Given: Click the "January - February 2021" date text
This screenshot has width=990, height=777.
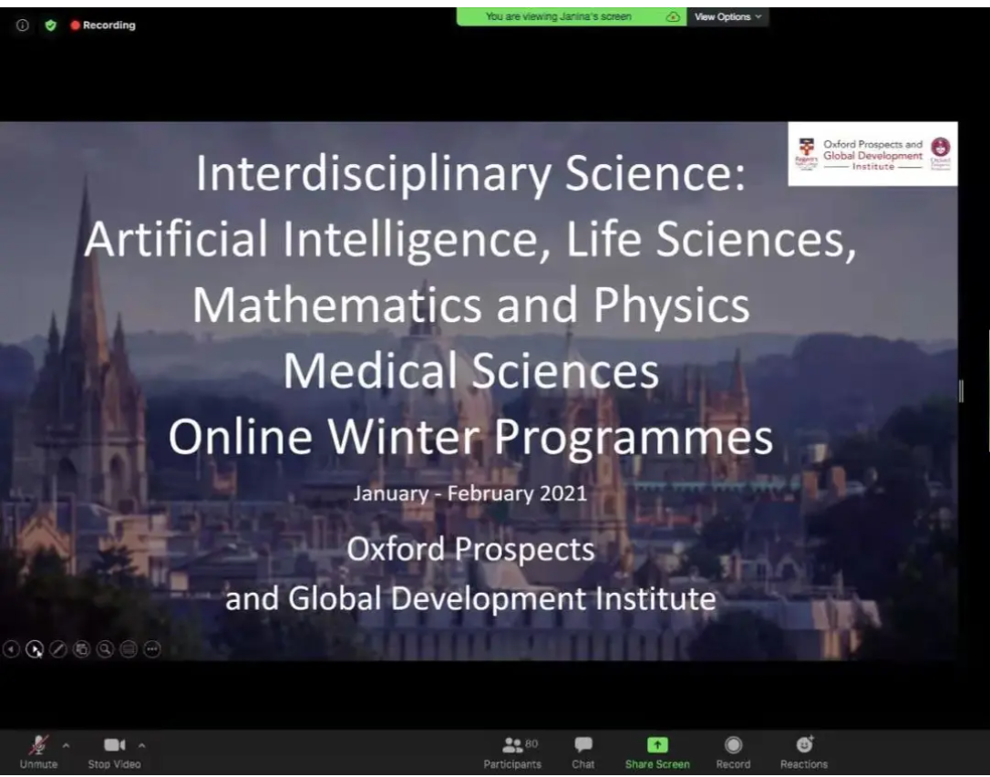Looking at the screenshot, I should coord(470,492).
